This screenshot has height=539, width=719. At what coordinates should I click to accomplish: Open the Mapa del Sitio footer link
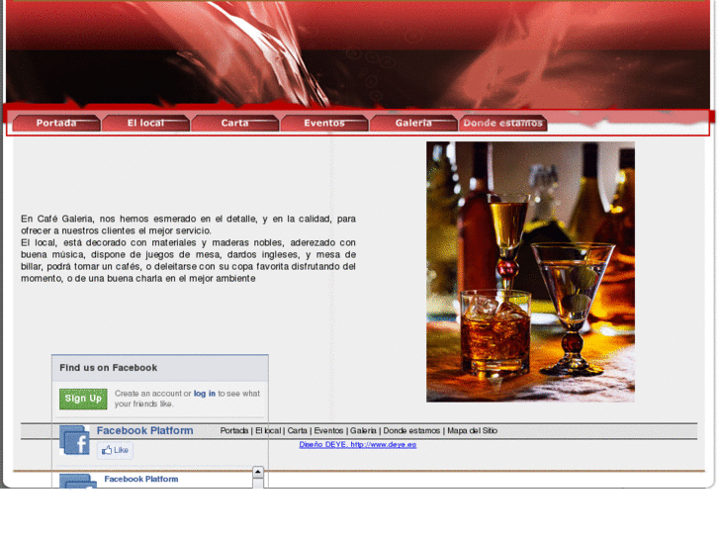(473, 431)
